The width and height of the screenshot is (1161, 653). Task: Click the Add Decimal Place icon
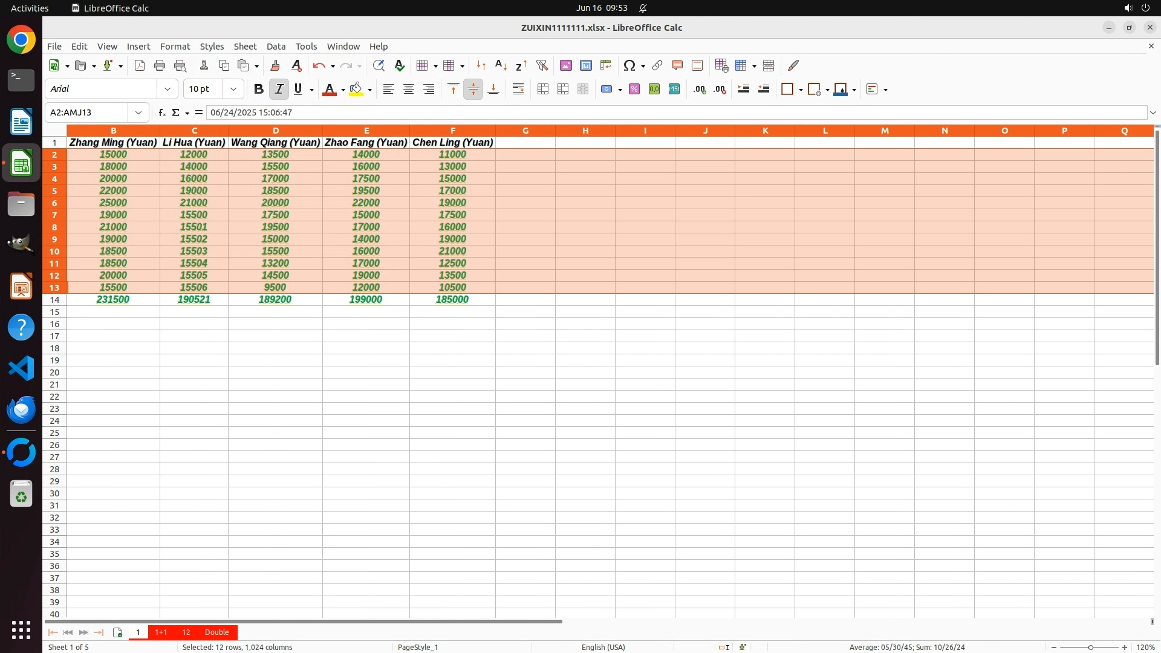tap(700, 89)
